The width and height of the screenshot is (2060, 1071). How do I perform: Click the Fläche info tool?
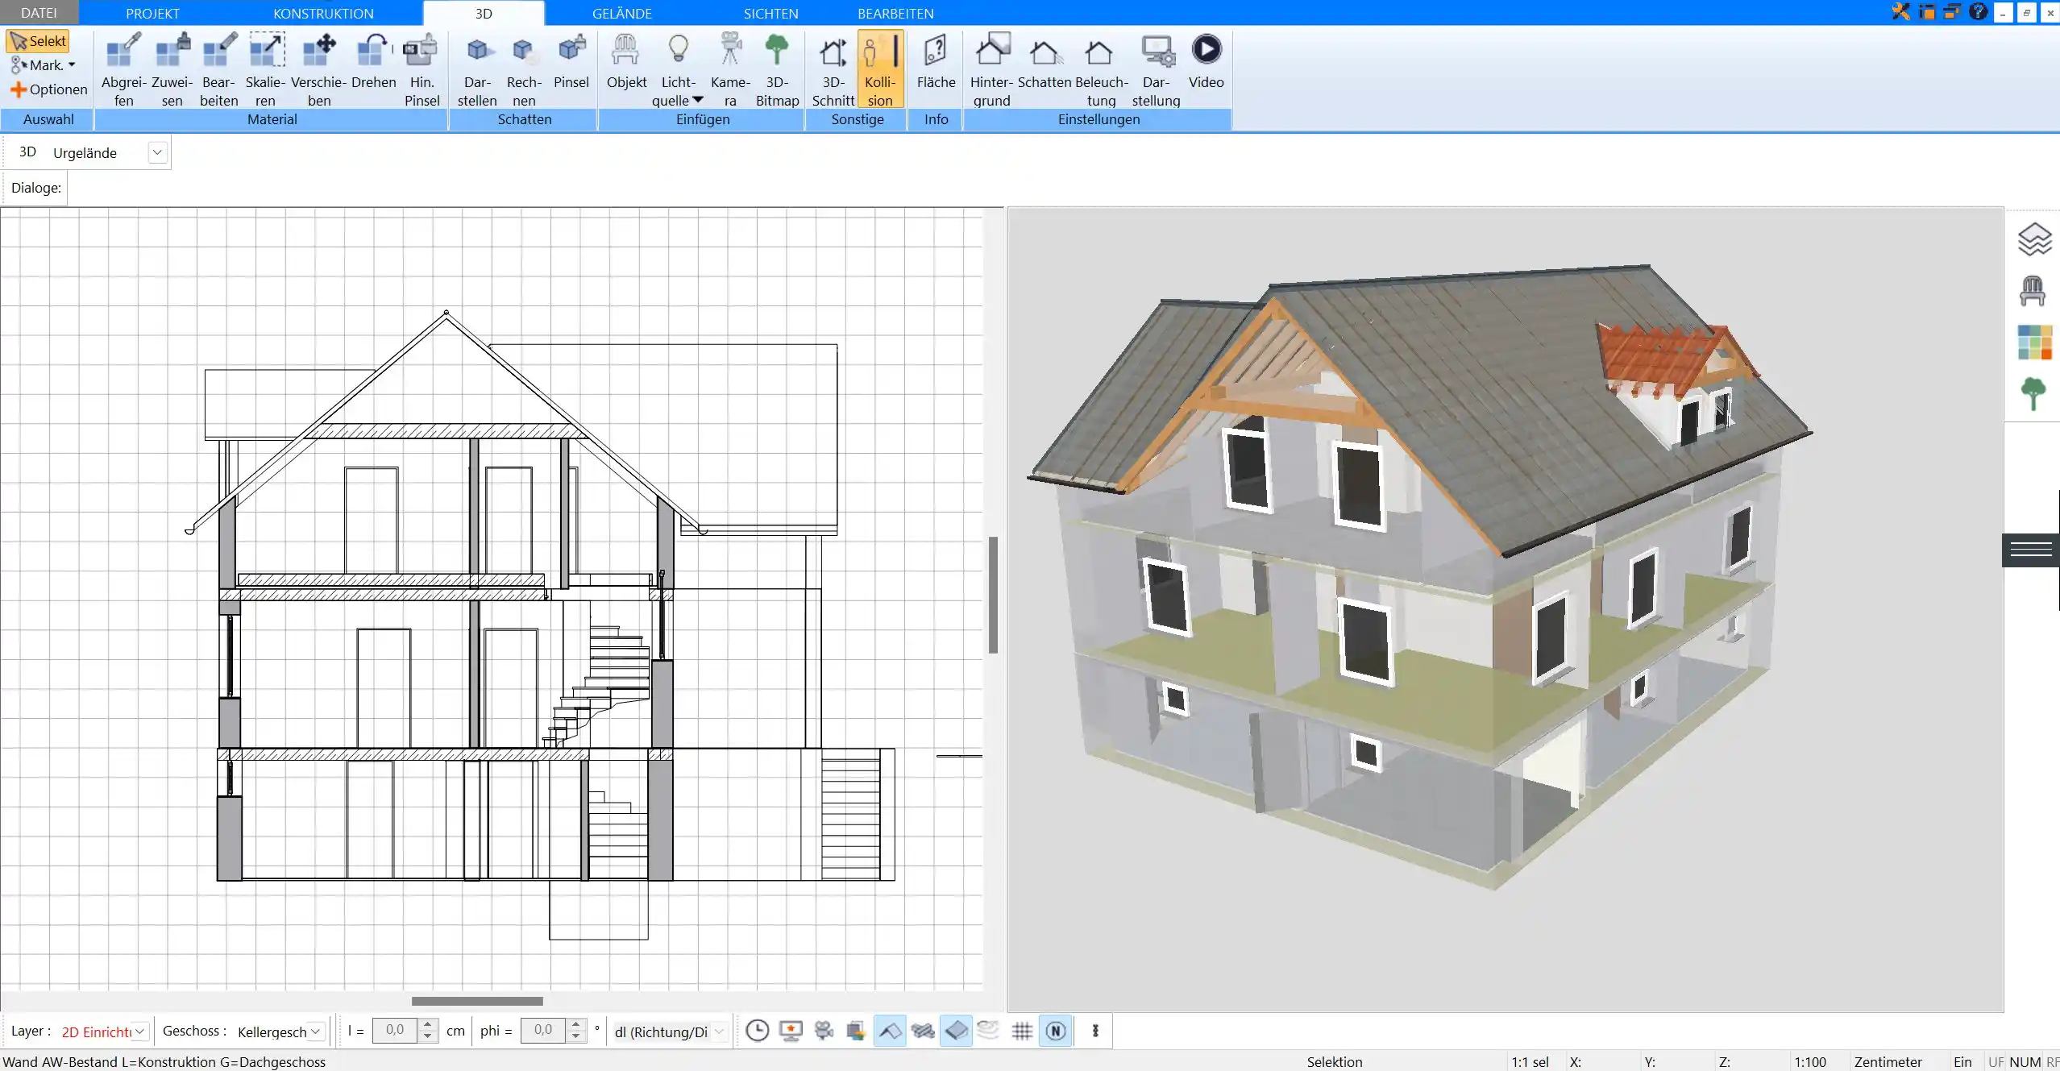point(936,61)
